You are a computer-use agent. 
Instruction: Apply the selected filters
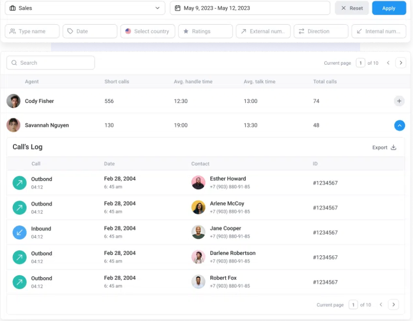389,8
